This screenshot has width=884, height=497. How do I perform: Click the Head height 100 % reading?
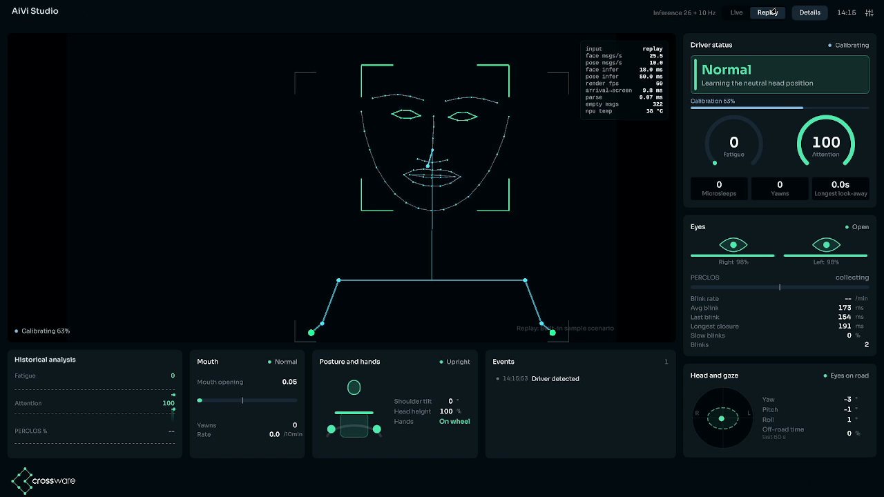[x=427, y=411]
